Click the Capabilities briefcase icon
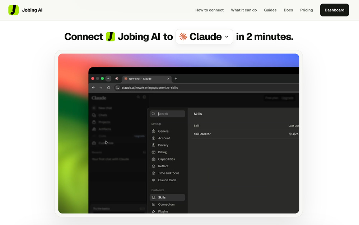The image size is (359, 225). (154, 159)
